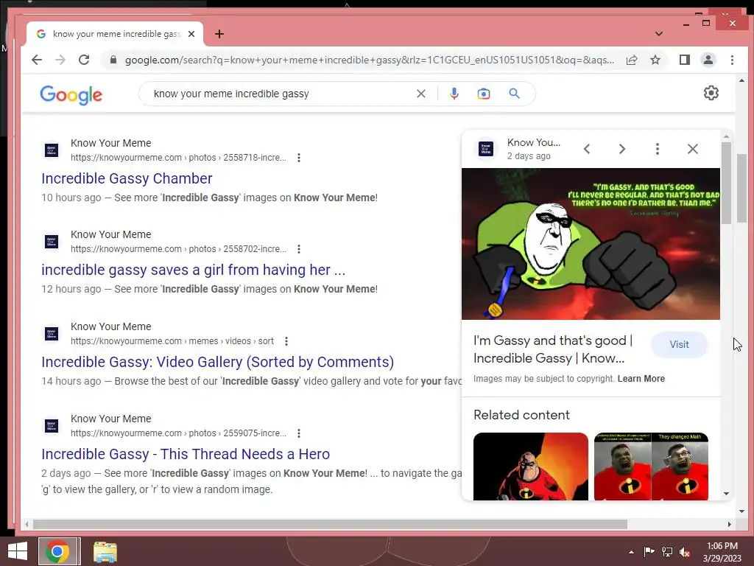Open 'I'm Gassy and that's good' title
This screenshot has height=566, width=754.
tap(553, 349)
